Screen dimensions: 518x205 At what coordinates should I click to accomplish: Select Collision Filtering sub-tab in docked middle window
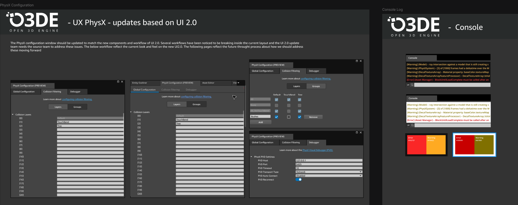pyautogui.click(x=171, y=90)
